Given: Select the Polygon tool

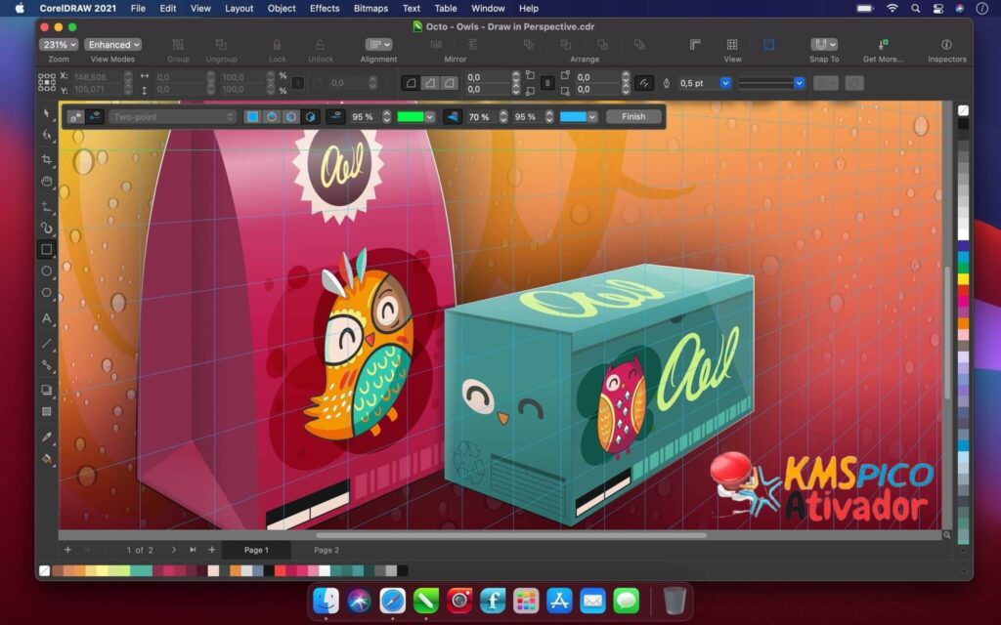Looking at the screenshot, I should point(47,293).
